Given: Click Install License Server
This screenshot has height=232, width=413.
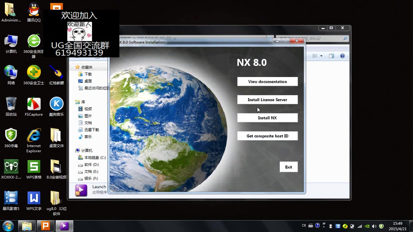Looking at the screenshot, I should 267,100.
